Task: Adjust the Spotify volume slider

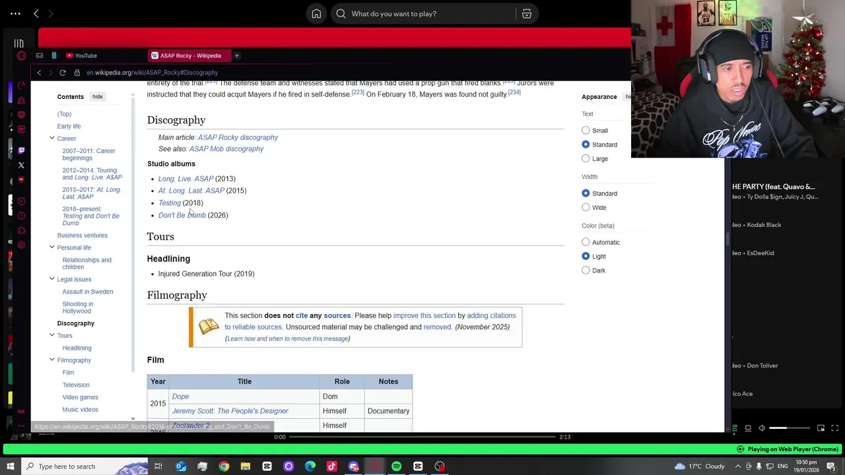Action: tap(790, 428)
